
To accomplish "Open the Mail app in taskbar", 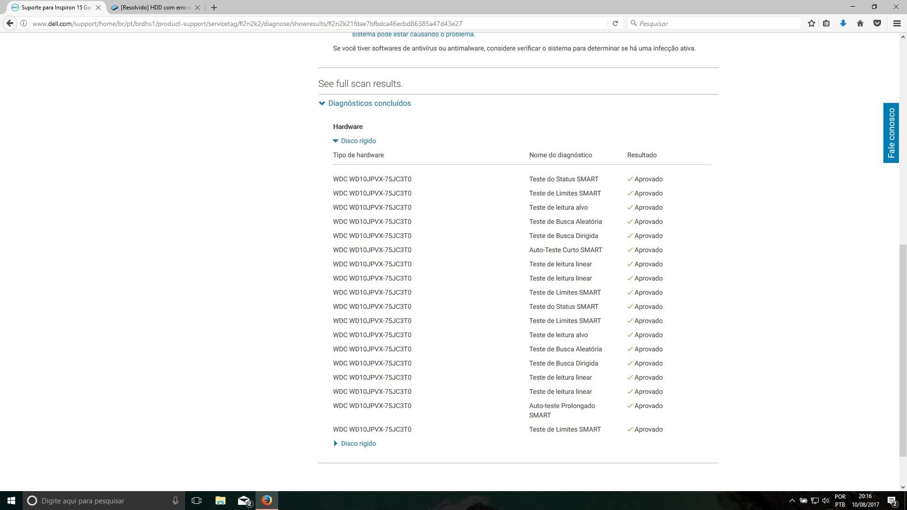I will pos(244,501).
